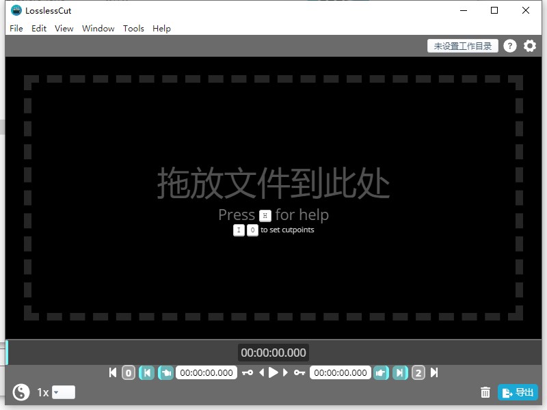Jump to end of timeline
Image resolution: width=547 pixels, height=410 pixels.
(x=433, y=372)
